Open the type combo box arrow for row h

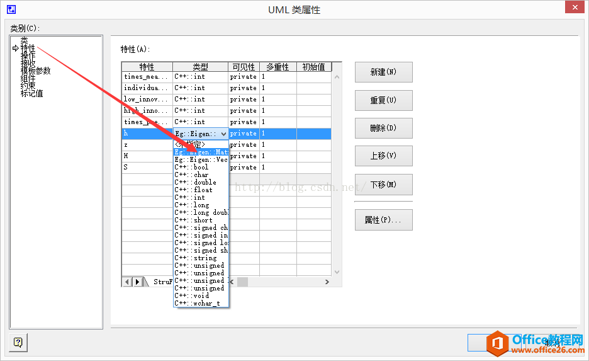point(223,134)
